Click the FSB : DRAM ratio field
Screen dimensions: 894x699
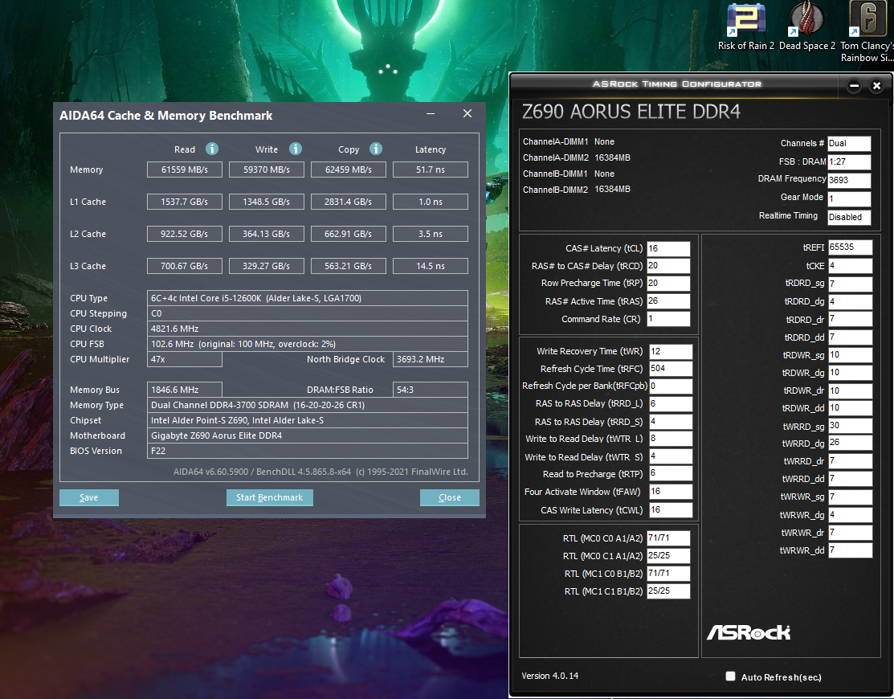tap(849, 162)
